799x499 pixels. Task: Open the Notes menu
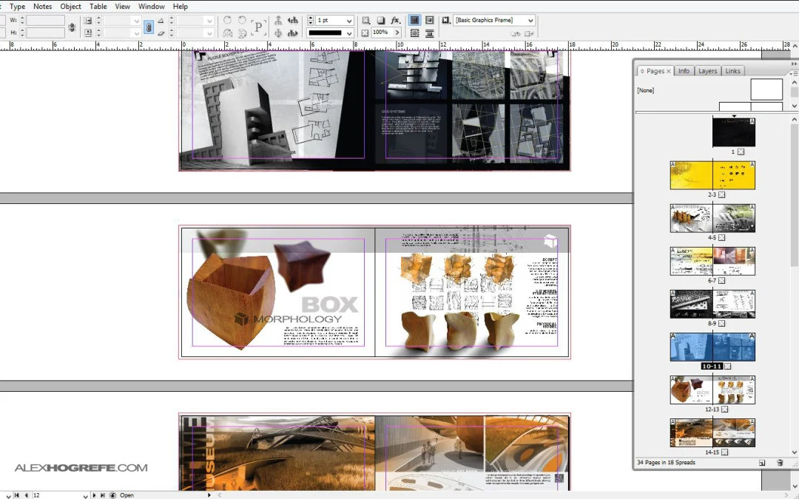[x=42, y=6]
